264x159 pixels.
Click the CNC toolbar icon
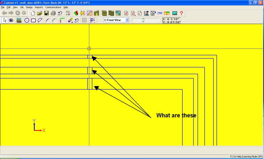point(160,13)
